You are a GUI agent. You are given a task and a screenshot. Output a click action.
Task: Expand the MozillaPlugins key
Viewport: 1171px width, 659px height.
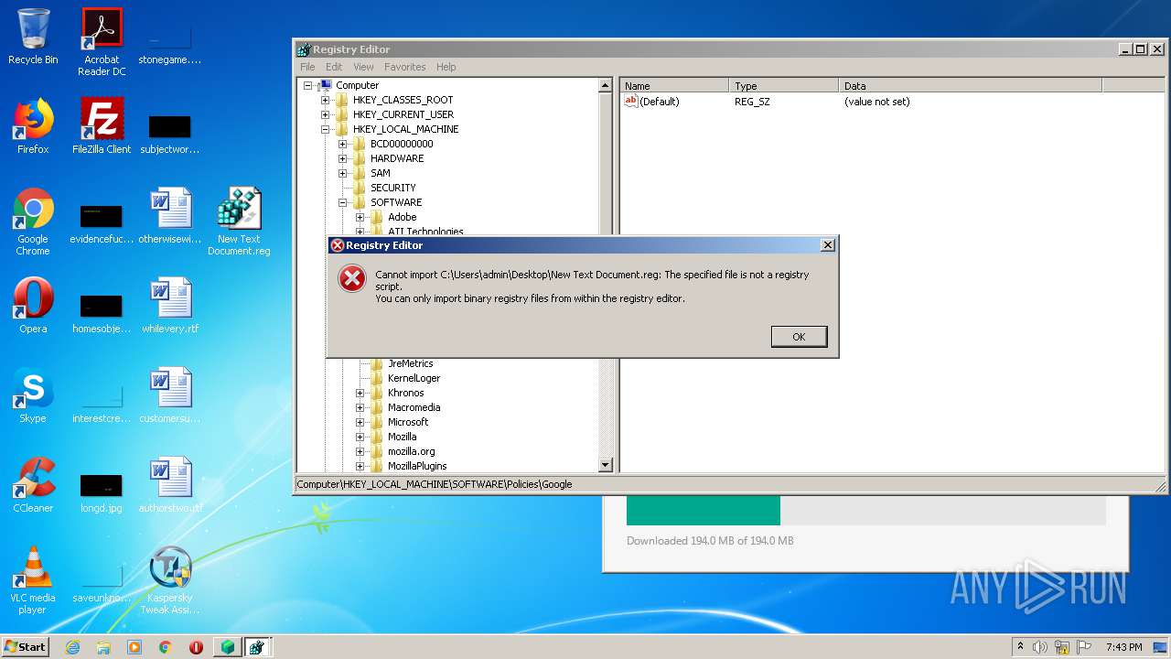coord(360,466)
